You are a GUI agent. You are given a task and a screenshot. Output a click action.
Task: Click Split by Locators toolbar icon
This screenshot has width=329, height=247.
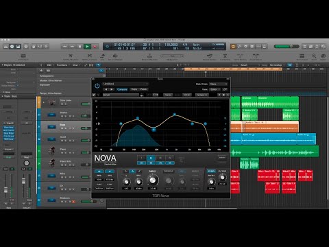click(x=89, y=57)
